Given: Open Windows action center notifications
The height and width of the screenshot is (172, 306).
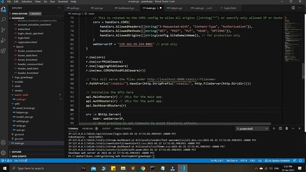Looking at the screenshot, I should click(x=300, y=168).
